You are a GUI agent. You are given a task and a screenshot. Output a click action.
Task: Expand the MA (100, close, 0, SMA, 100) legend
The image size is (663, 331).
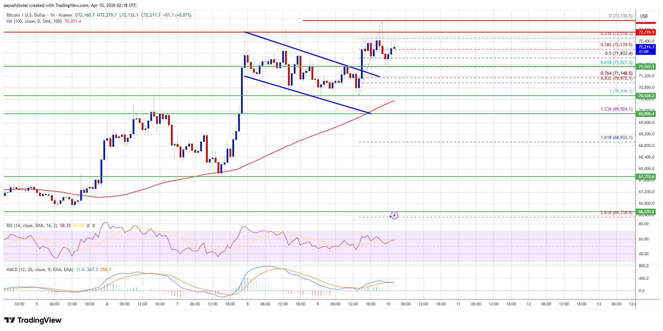point(34,21)
